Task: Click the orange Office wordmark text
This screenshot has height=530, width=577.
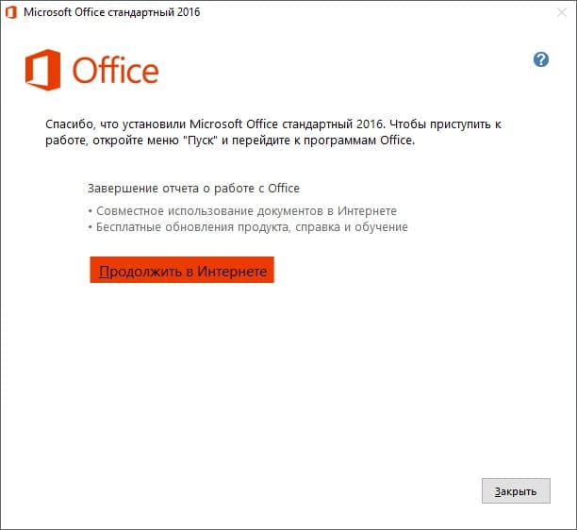Action: click(116, 71)
